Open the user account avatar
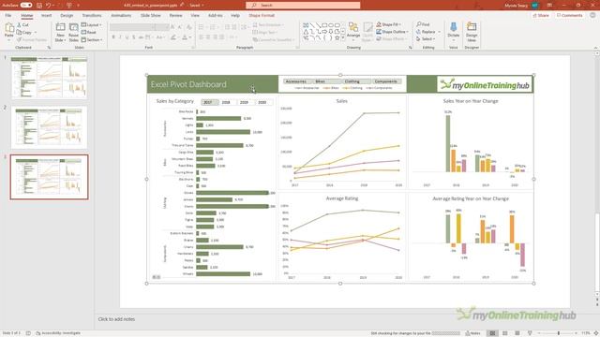Viewport: 600px width, 337px height. click(x=534, y=6)
